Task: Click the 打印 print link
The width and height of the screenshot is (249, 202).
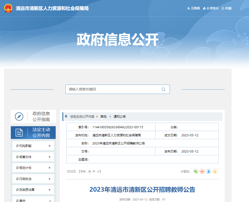Action: tap(72, 171)
